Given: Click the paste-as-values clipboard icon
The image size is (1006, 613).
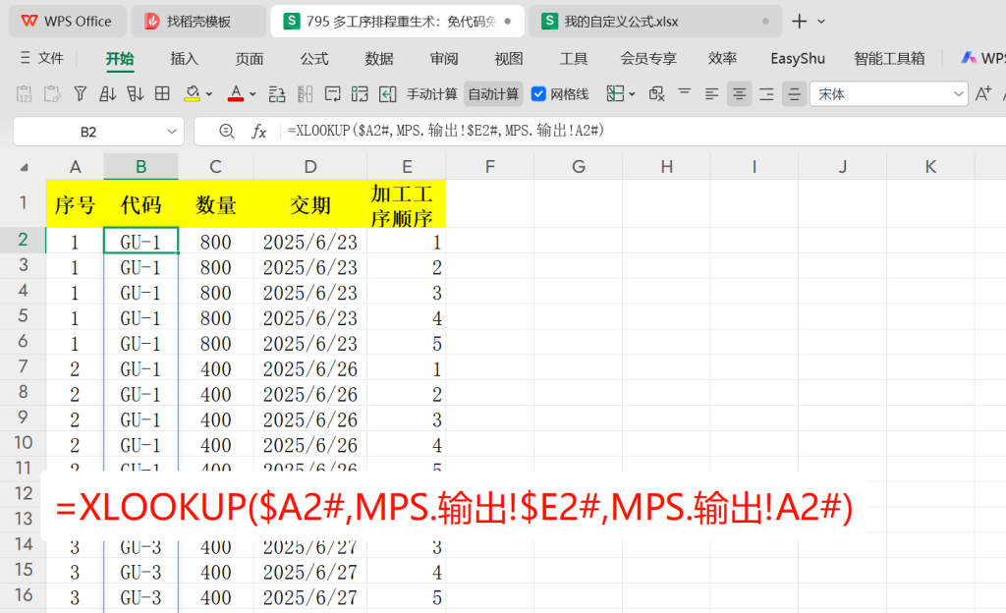Looking at the screenshot, I should (25, 94).
